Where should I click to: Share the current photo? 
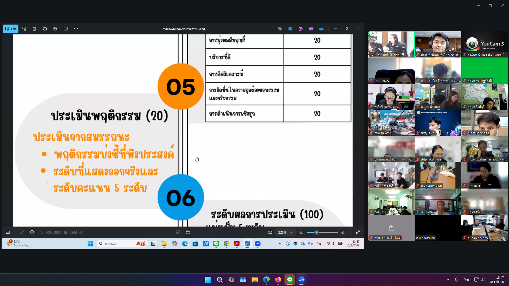click(55, 29)
